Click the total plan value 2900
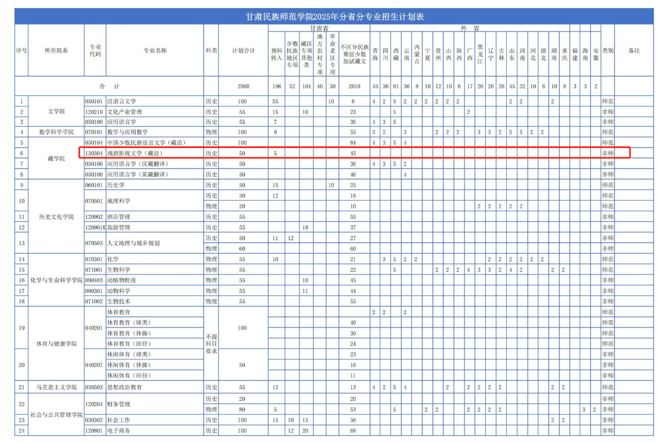The image size is (660, 443). point(243,87)
